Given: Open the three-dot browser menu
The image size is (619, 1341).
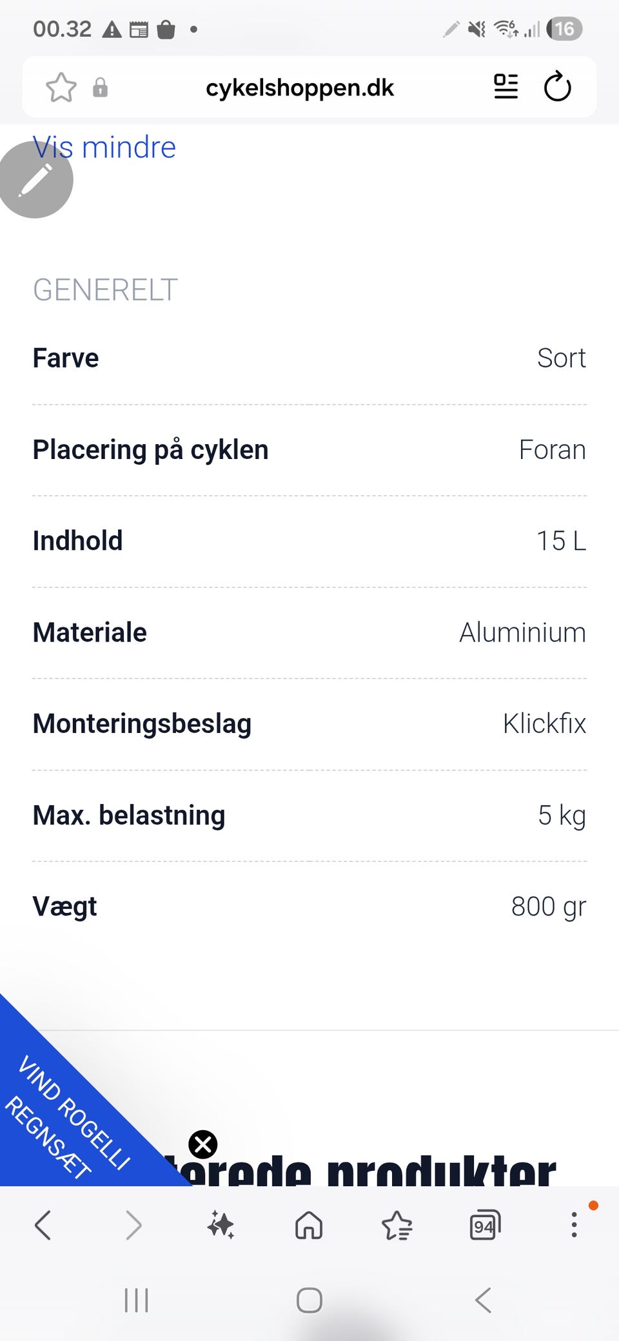Looking at the screenshot, I should (574, 1224).
